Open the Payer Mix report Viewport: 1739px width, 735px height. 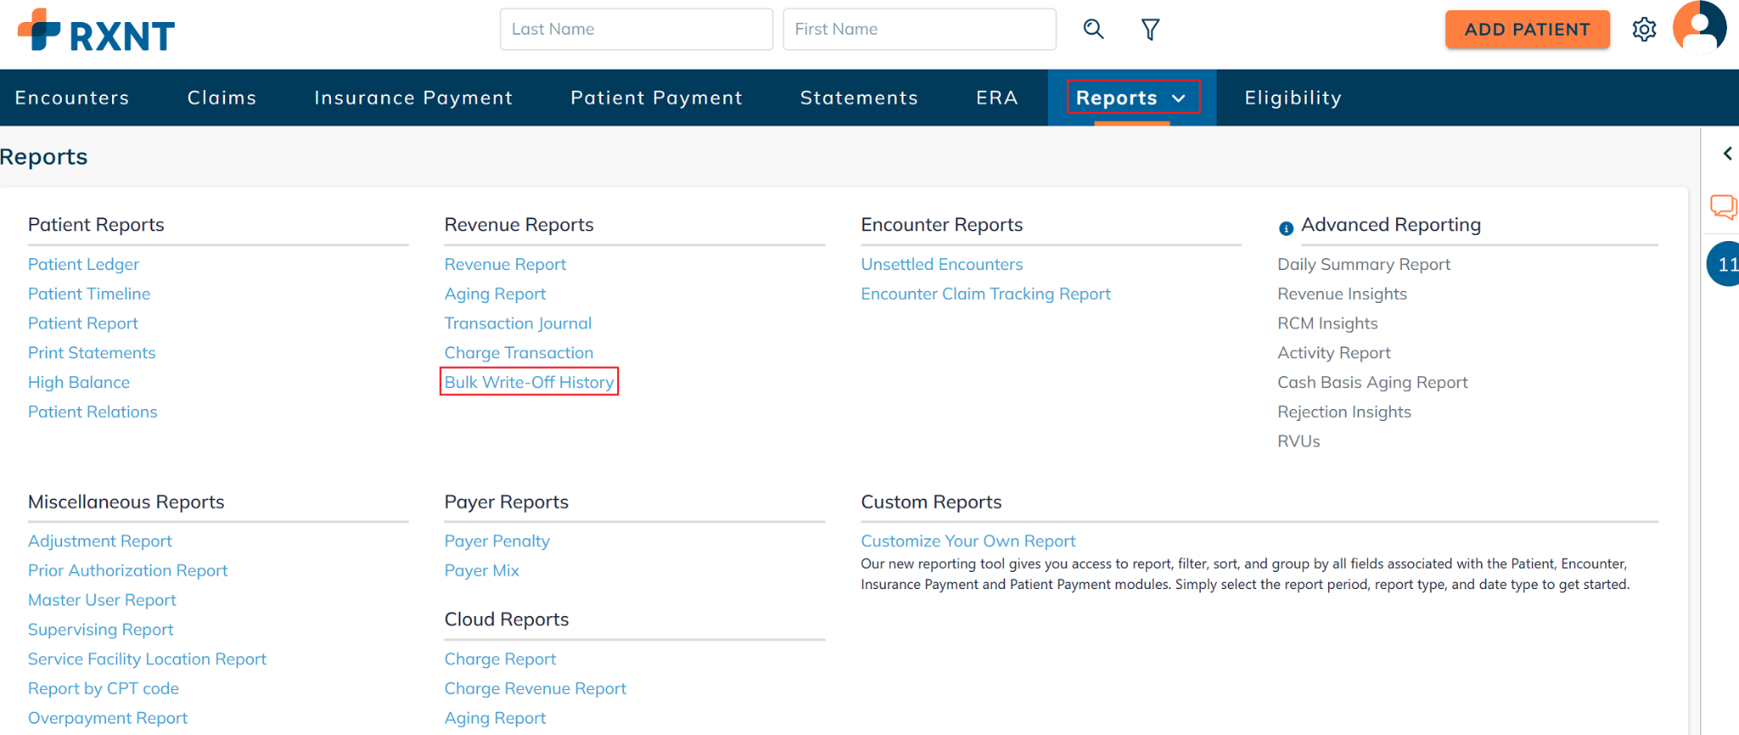point(481,570)
